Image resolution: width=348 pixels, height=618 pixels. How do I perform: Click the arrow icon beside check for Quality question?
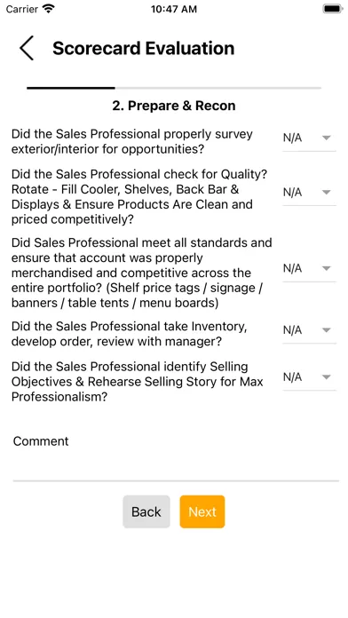(326, 193)
